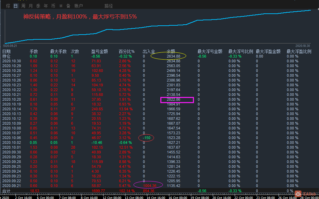This screenshot has height=199, width=319.
Task: Click the -150 withdrawal value
Action: 147,138
